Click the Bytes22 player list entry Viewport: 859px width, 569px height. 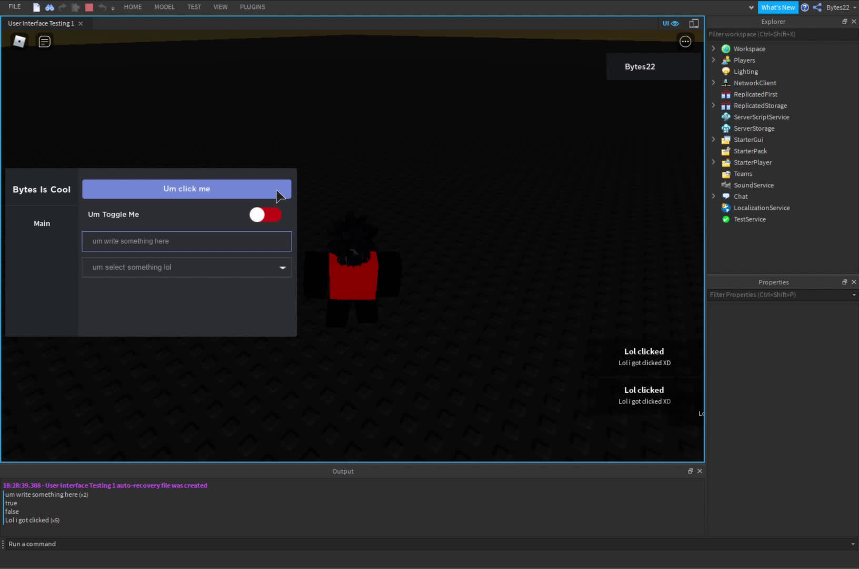[x=654, y=66]
